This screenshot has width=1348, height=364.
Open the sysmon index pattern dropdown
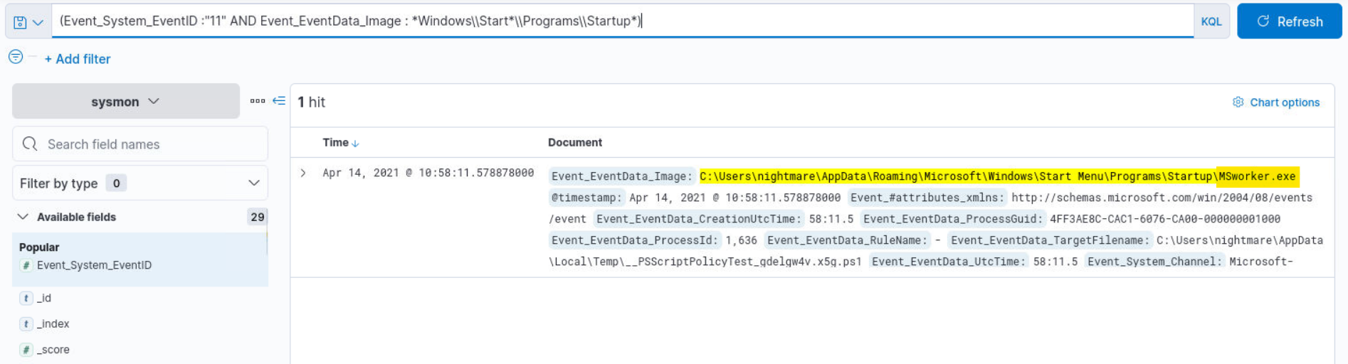[125, 102]
